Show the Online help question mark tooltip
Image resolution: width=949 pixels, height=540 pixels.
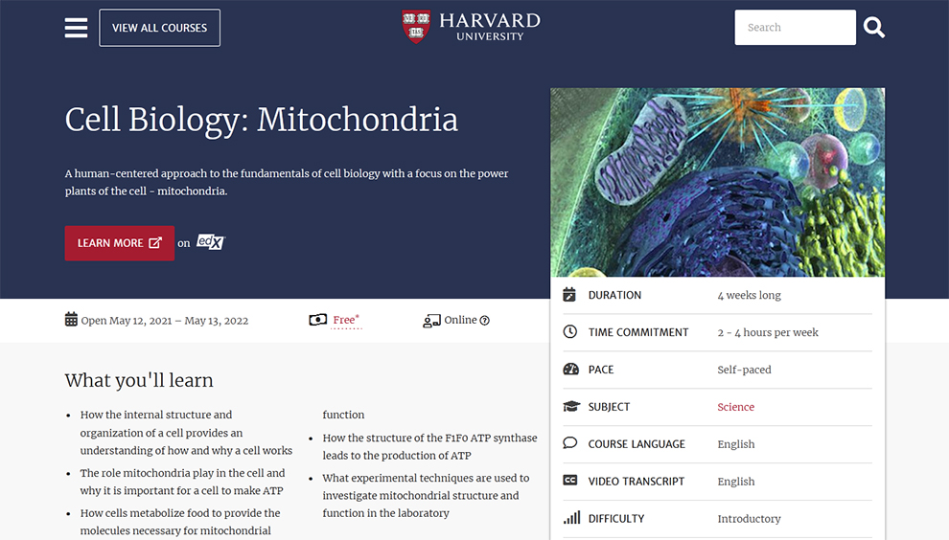tap(485, 321)
